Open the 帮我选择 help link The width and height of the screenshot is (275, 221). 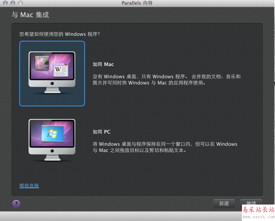click(x=29, y=186)
